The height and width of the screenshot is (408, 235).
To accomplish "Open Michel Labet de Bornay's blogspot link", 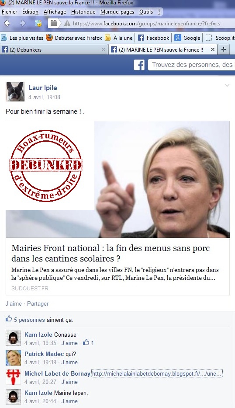I will [x=157, y=373].
